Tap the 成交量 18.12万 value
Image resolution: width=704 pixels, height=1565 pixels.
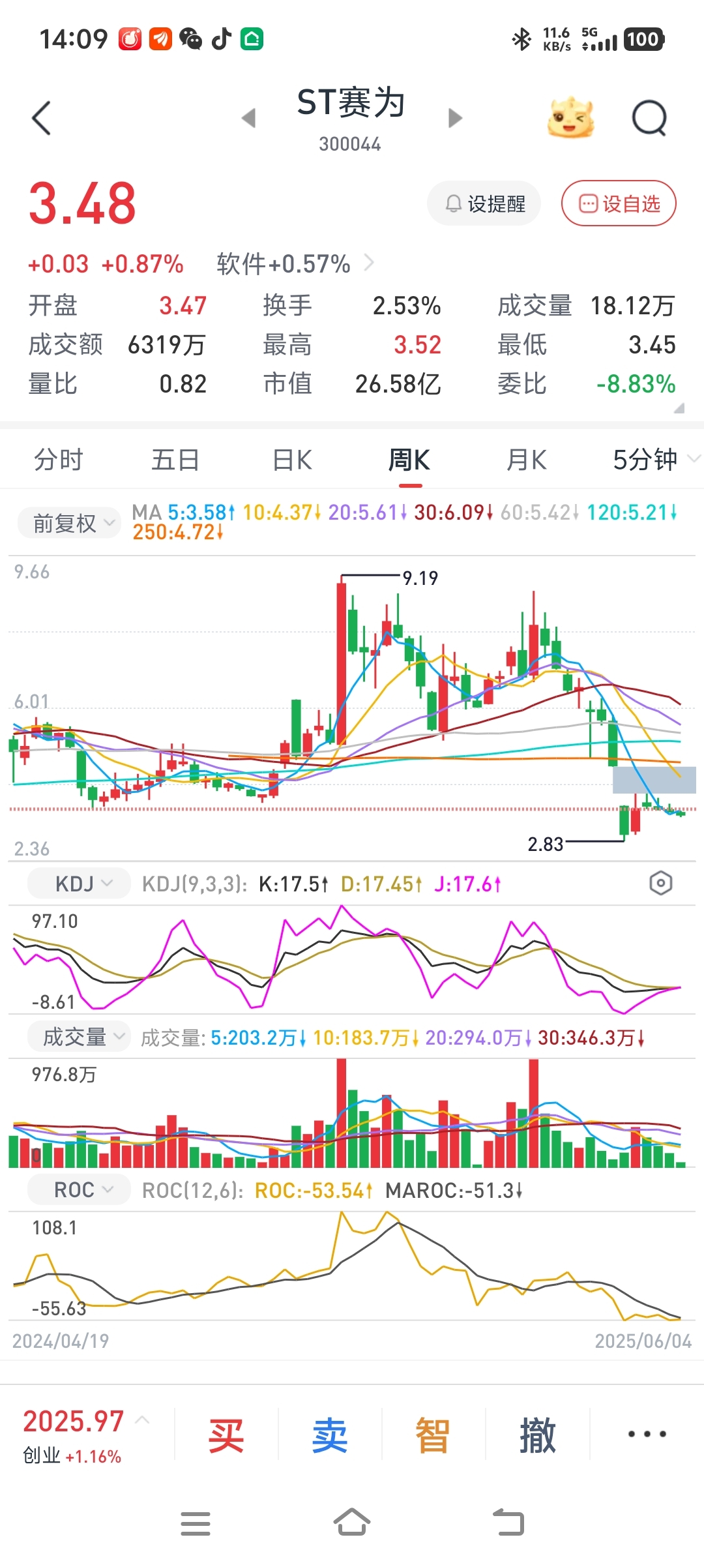pyautogui.click(x=633, y=306)
